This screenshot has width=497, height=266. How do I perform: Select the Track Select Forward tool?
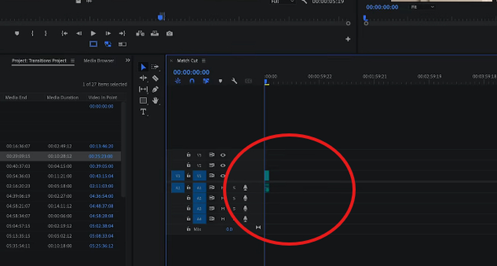(x=155, y=67)
